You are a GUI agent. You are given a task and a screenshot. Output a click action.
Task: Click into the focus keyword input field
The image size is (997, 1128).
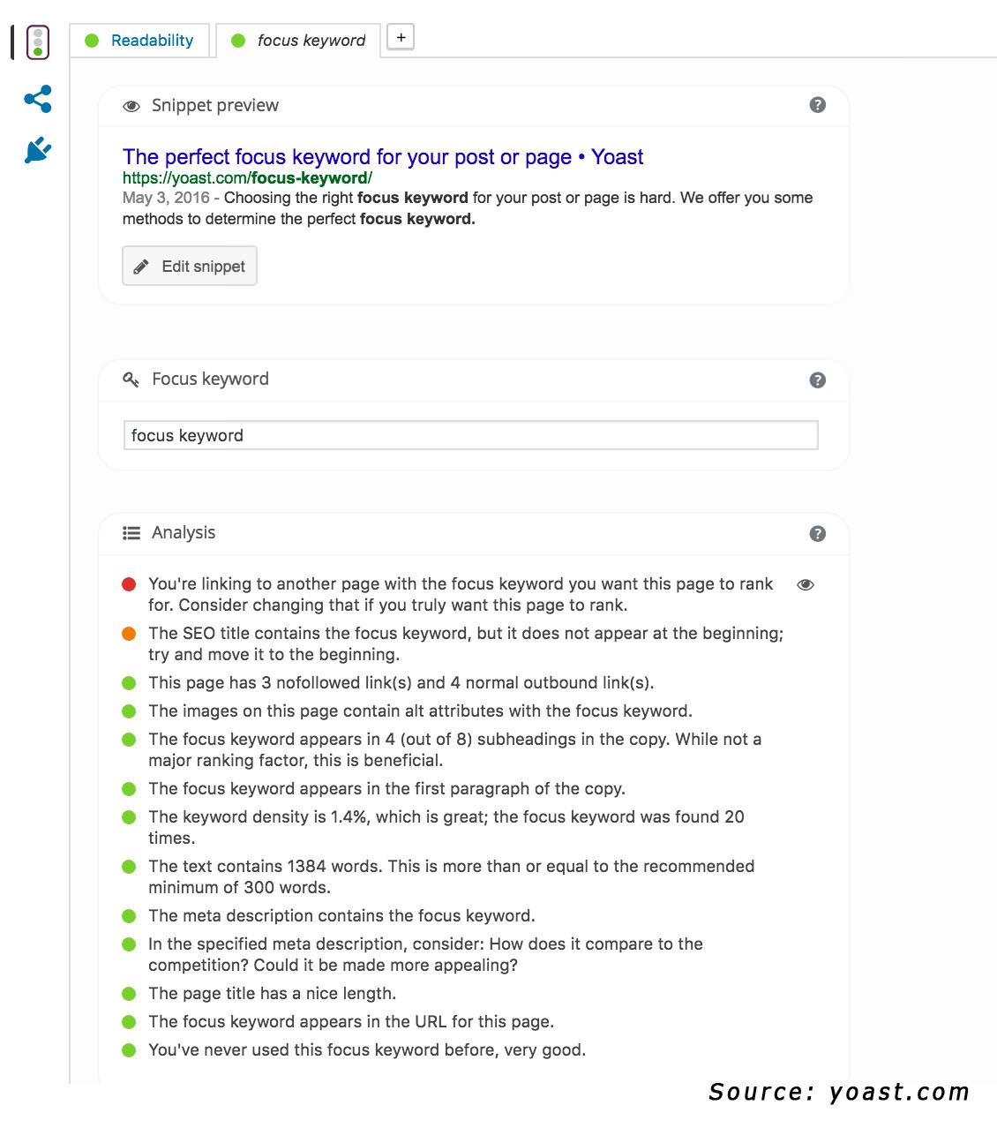click(470, 435)
